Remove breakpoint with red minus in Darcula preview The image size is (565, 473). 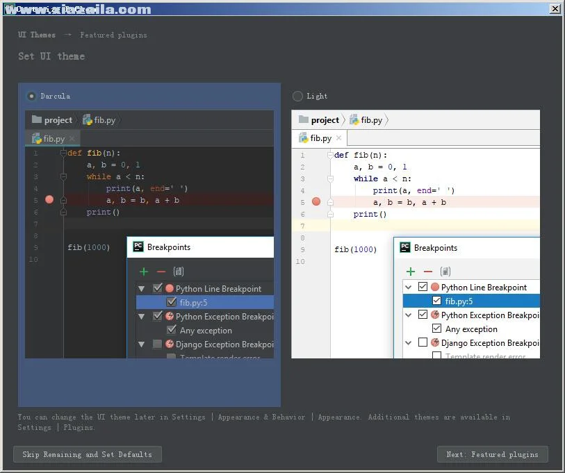click(161, 272)
